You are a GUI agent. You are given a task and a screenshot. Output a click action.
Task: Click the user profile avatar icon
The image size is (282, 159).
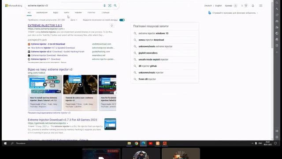click(x=235, y=6)
